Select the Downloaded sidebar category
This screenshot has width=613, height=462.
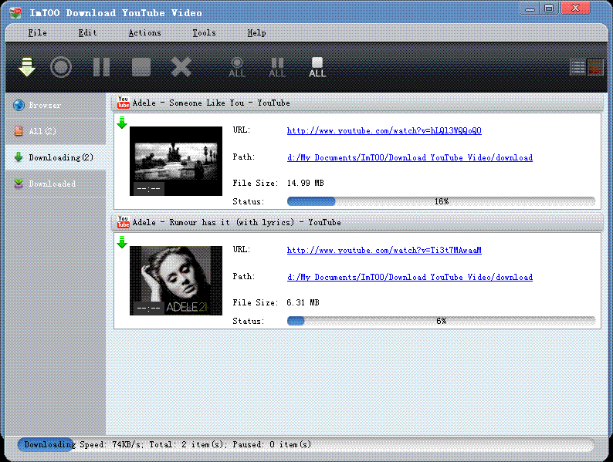[x=56, y=184]
